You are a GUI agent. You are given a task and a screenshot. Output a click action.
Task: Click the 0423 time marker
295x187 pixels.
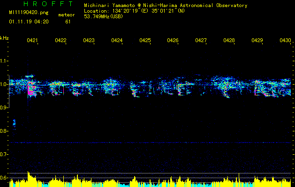click(x=89, y=41)
